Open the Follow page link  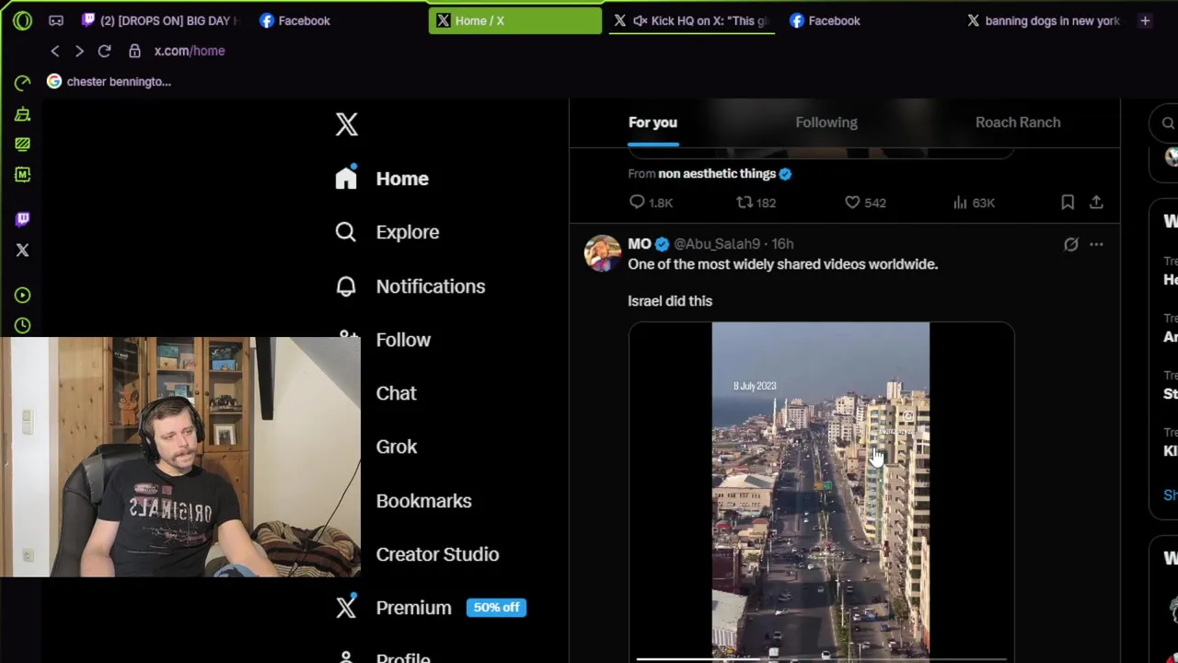[403, 340]
